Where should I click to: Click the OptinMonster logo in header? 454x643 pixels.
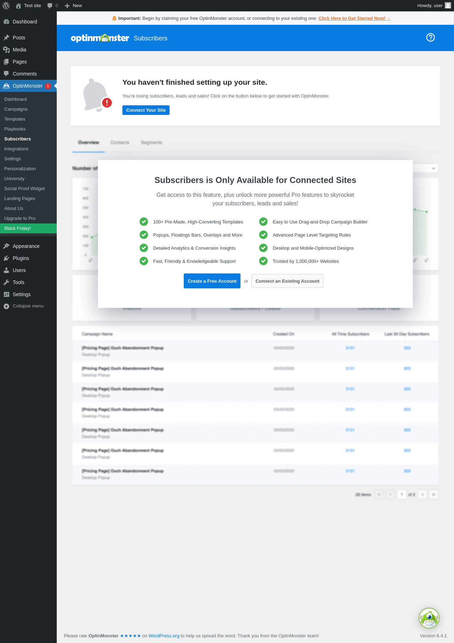[100, 38]
